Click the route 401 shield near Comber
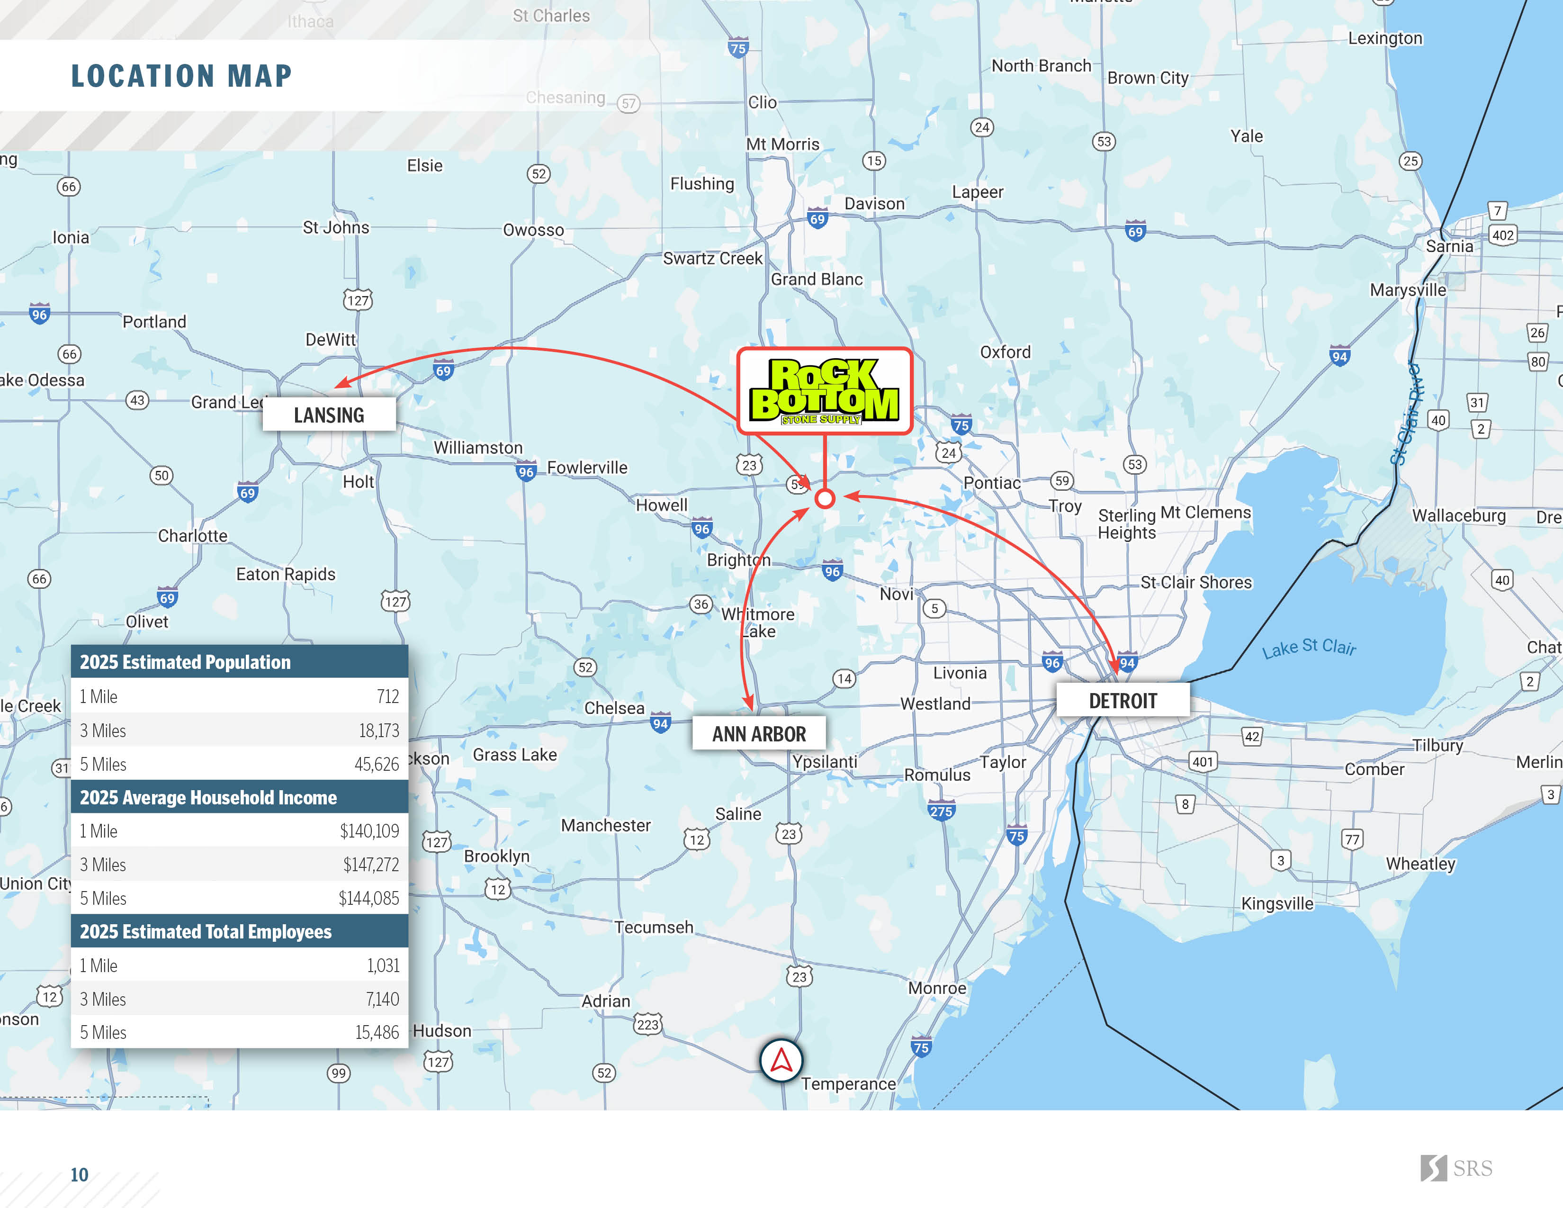This screenshot has height=1208, width=1563. pyautogui.click(x=1203, y=761)
